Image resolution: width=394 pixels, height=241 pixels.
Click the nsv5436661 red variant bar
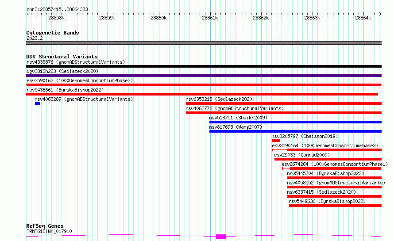click(x=202, y=94)
